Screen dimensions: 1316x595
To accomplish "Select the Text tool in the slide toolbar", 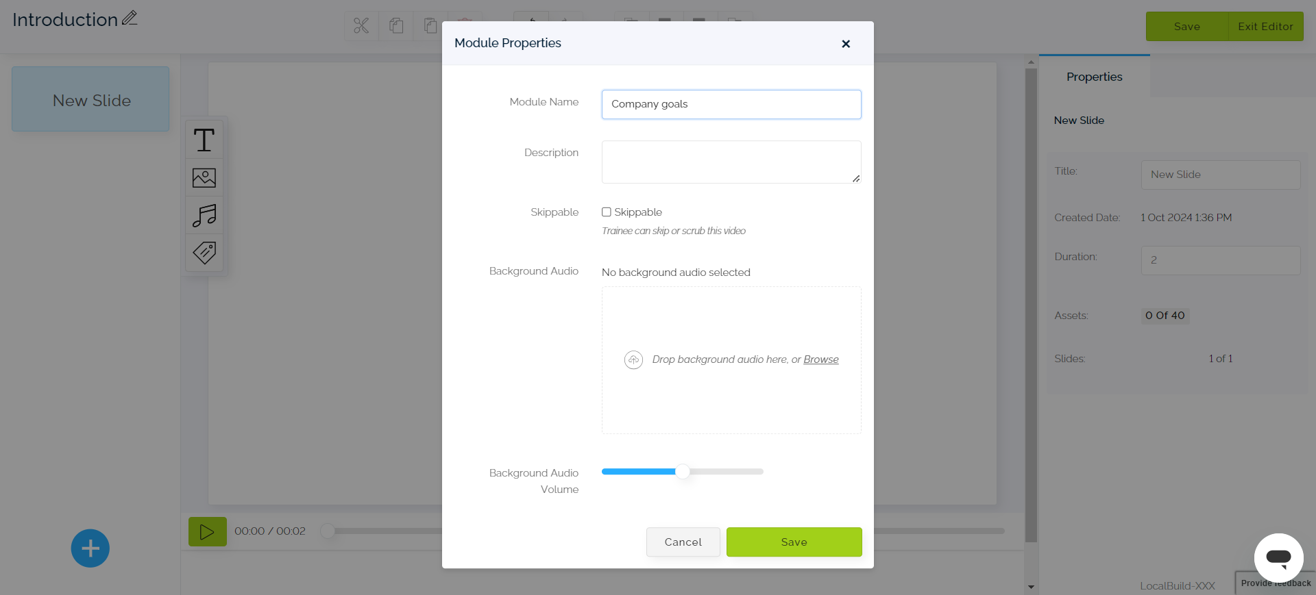I will [204, 140].
